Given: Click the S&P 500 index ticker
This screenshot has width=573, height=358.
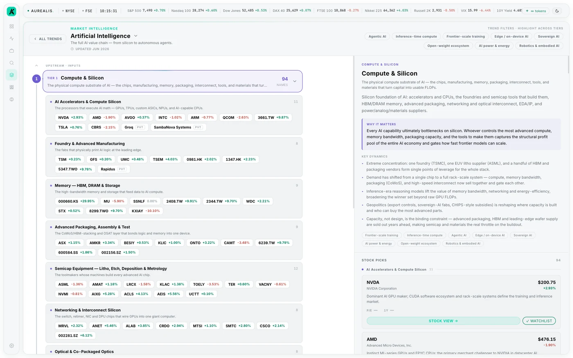Looking at the screenshot, I should (146, 11).
